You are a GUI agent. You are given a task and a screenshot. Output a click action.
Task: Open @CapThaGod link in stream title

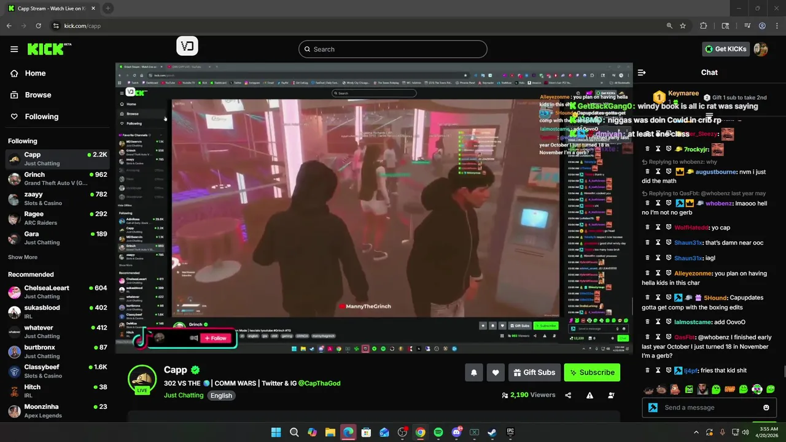point(319,383)
